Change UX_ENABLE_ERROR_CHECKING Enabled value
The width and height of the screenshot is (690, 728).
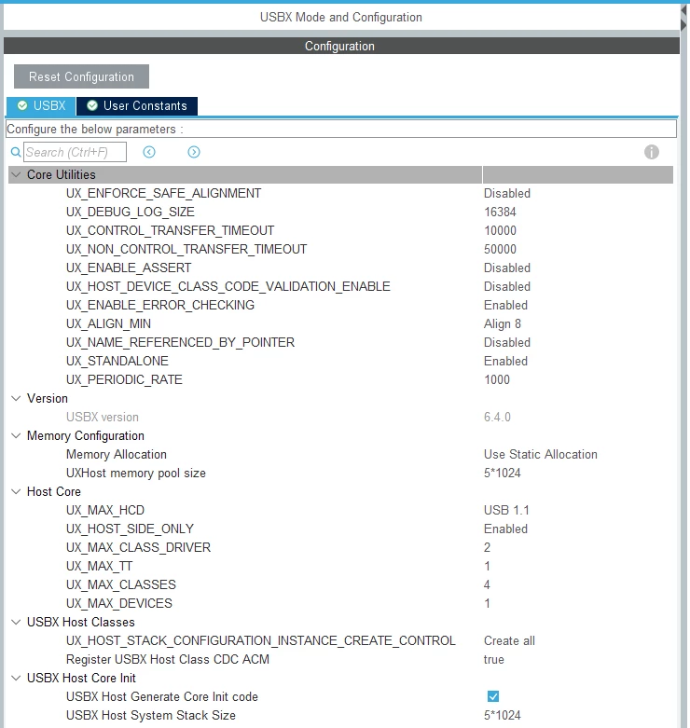coord(505,305)
